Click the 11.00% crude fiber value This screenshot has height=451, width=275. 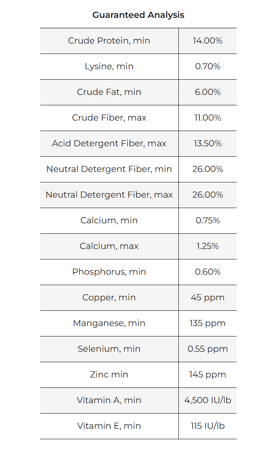(208, 118)
